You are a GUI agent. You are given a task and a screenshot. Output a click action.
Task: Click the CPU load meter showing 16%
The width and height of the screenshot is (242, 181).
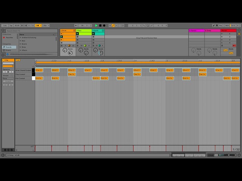[x=233, y=25]
